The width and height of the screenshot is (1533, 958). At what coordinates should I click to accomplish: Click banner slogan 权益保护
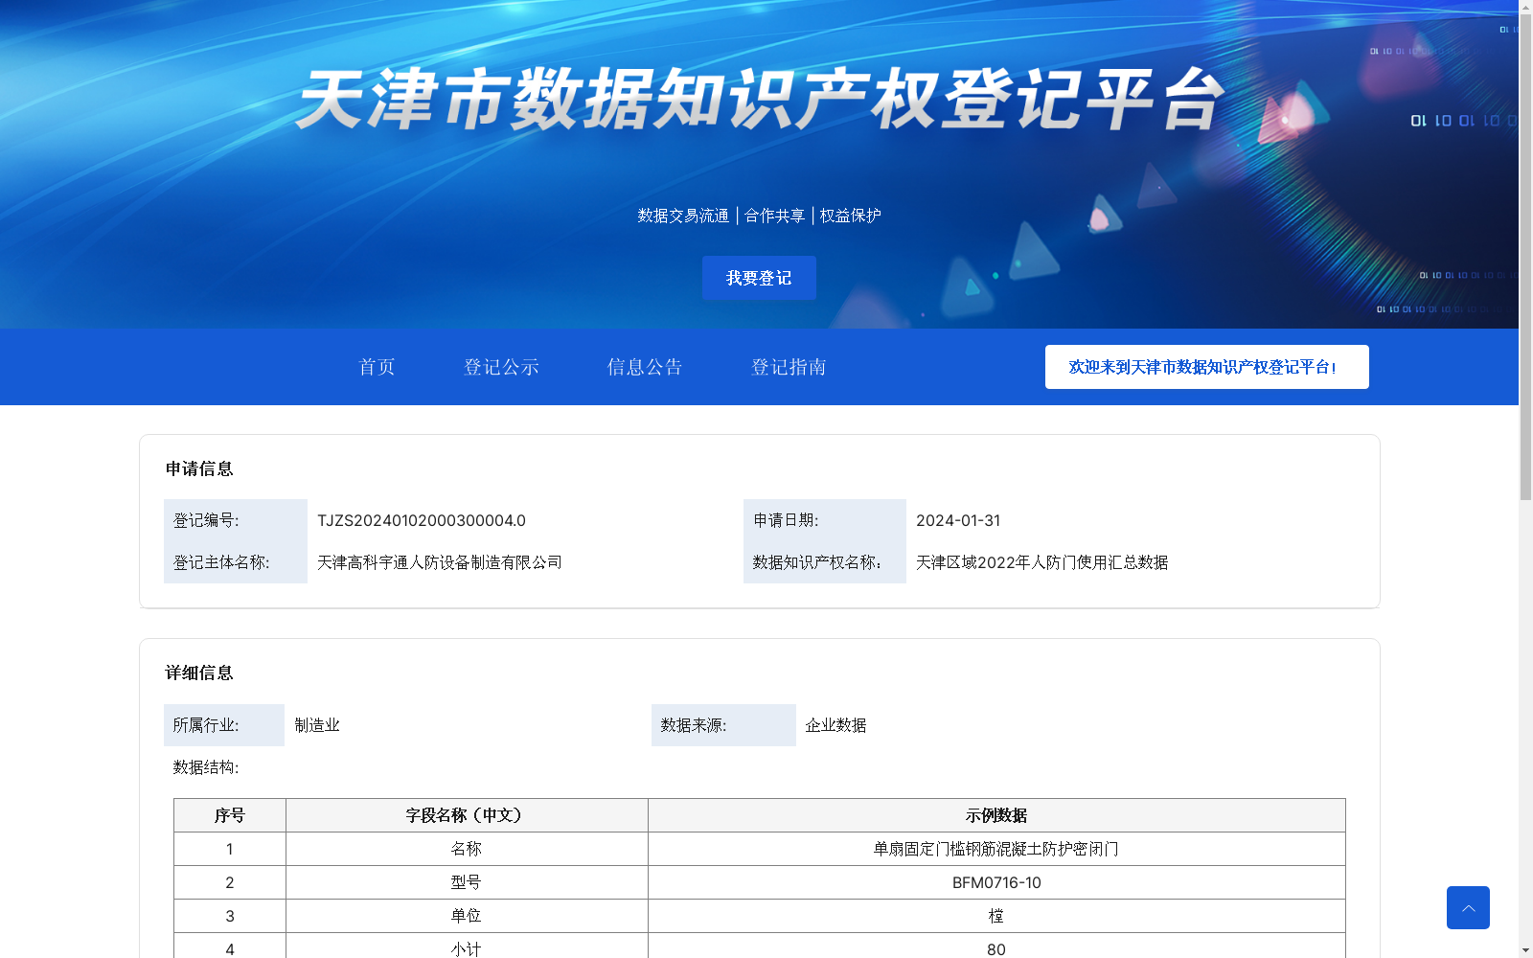[x=851, y=216]
